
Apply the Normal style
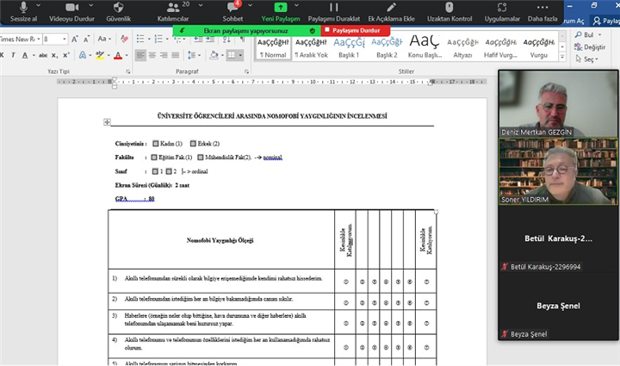tap(273, 48)
